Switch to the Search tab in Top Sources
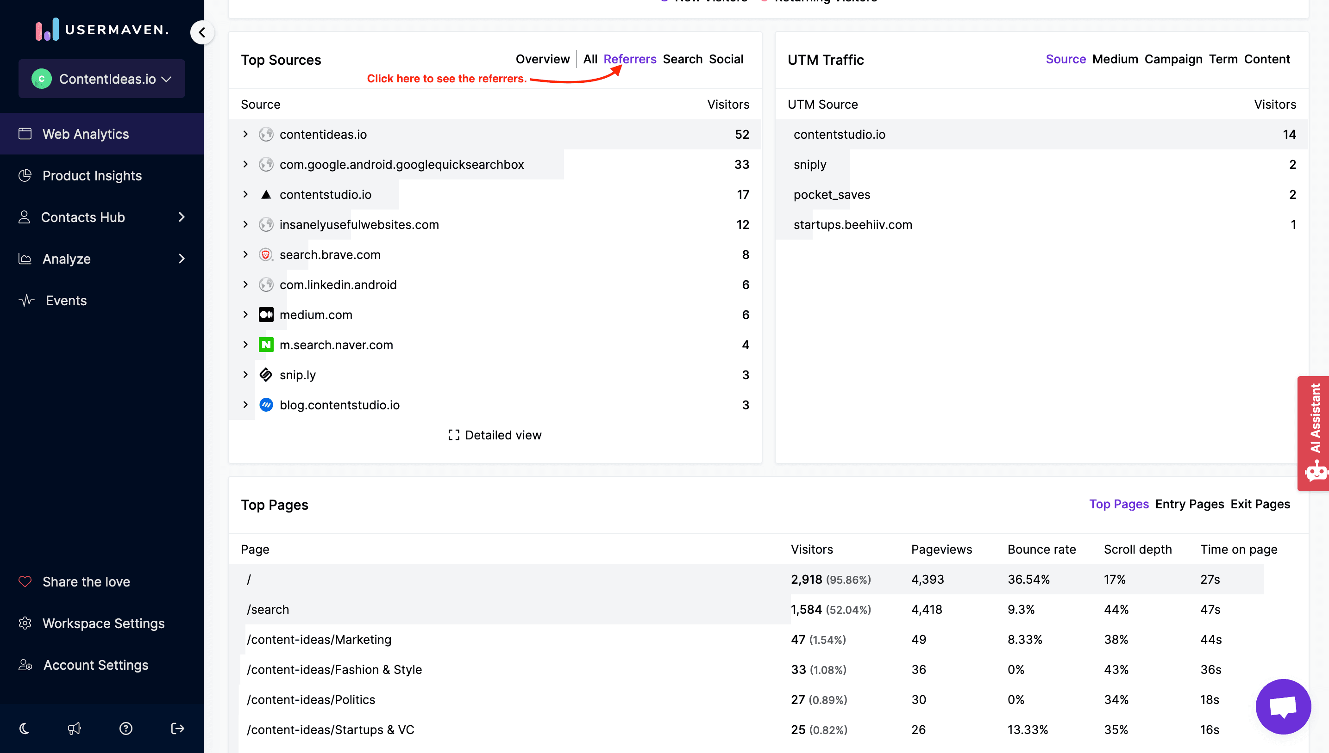This screenshot has width=1329, height=753. [683, 58]
